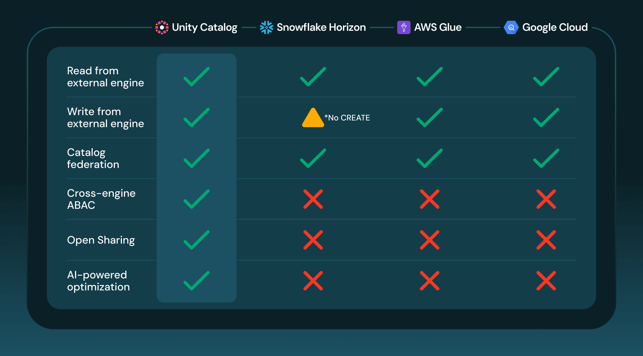
Task: Click the "Cross-engine ABAC" row label
Action: pyautogui.click(x=101, y=199)
